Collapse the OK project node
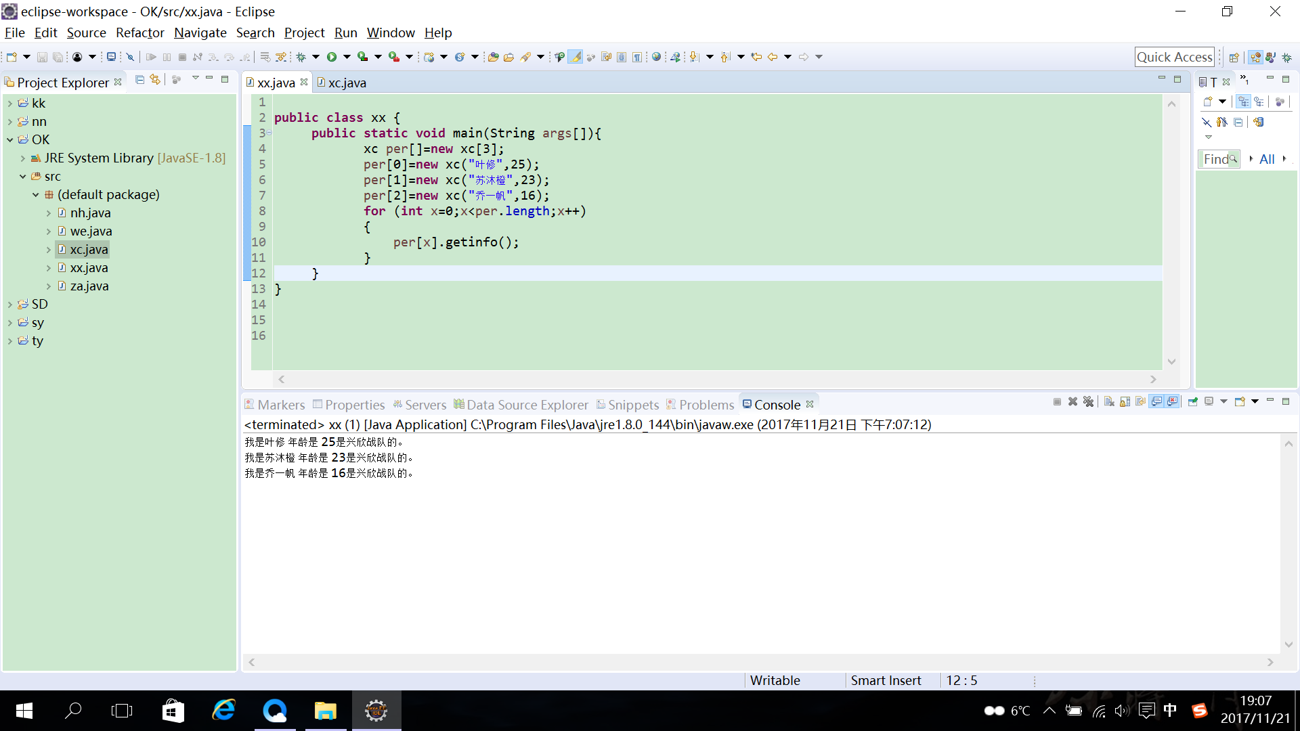The height and width of the screenshot is (731, 1300). coord(9,139)
